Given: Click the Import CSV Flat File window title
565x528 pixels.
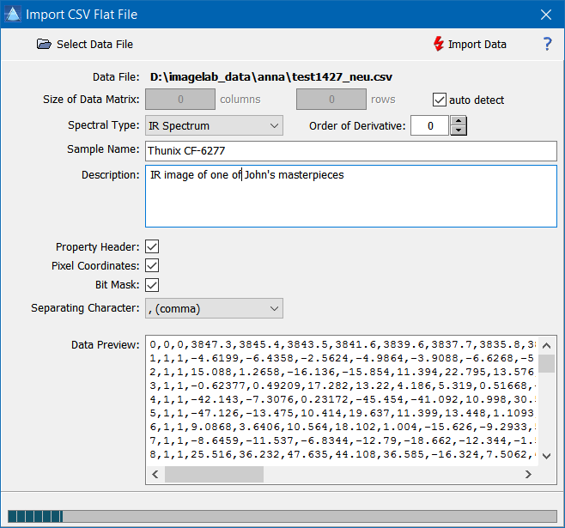Looking at the screenshot, I should (x=82, y=15).
